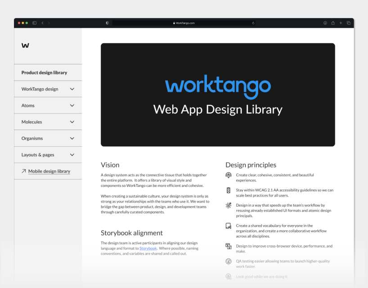Image resolution: width=368 pixels, height=288 pixels.
Task: Show tab overview icon in Safari
Action: coord(349,23)
